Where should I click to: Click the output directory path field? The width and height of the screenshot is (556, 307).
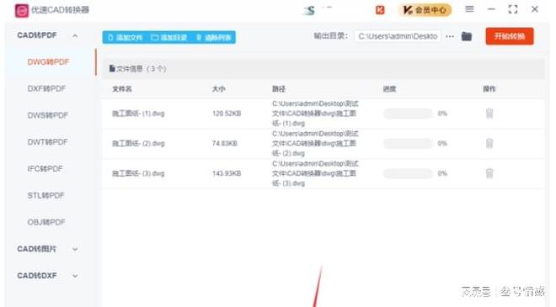coord(398,36)
